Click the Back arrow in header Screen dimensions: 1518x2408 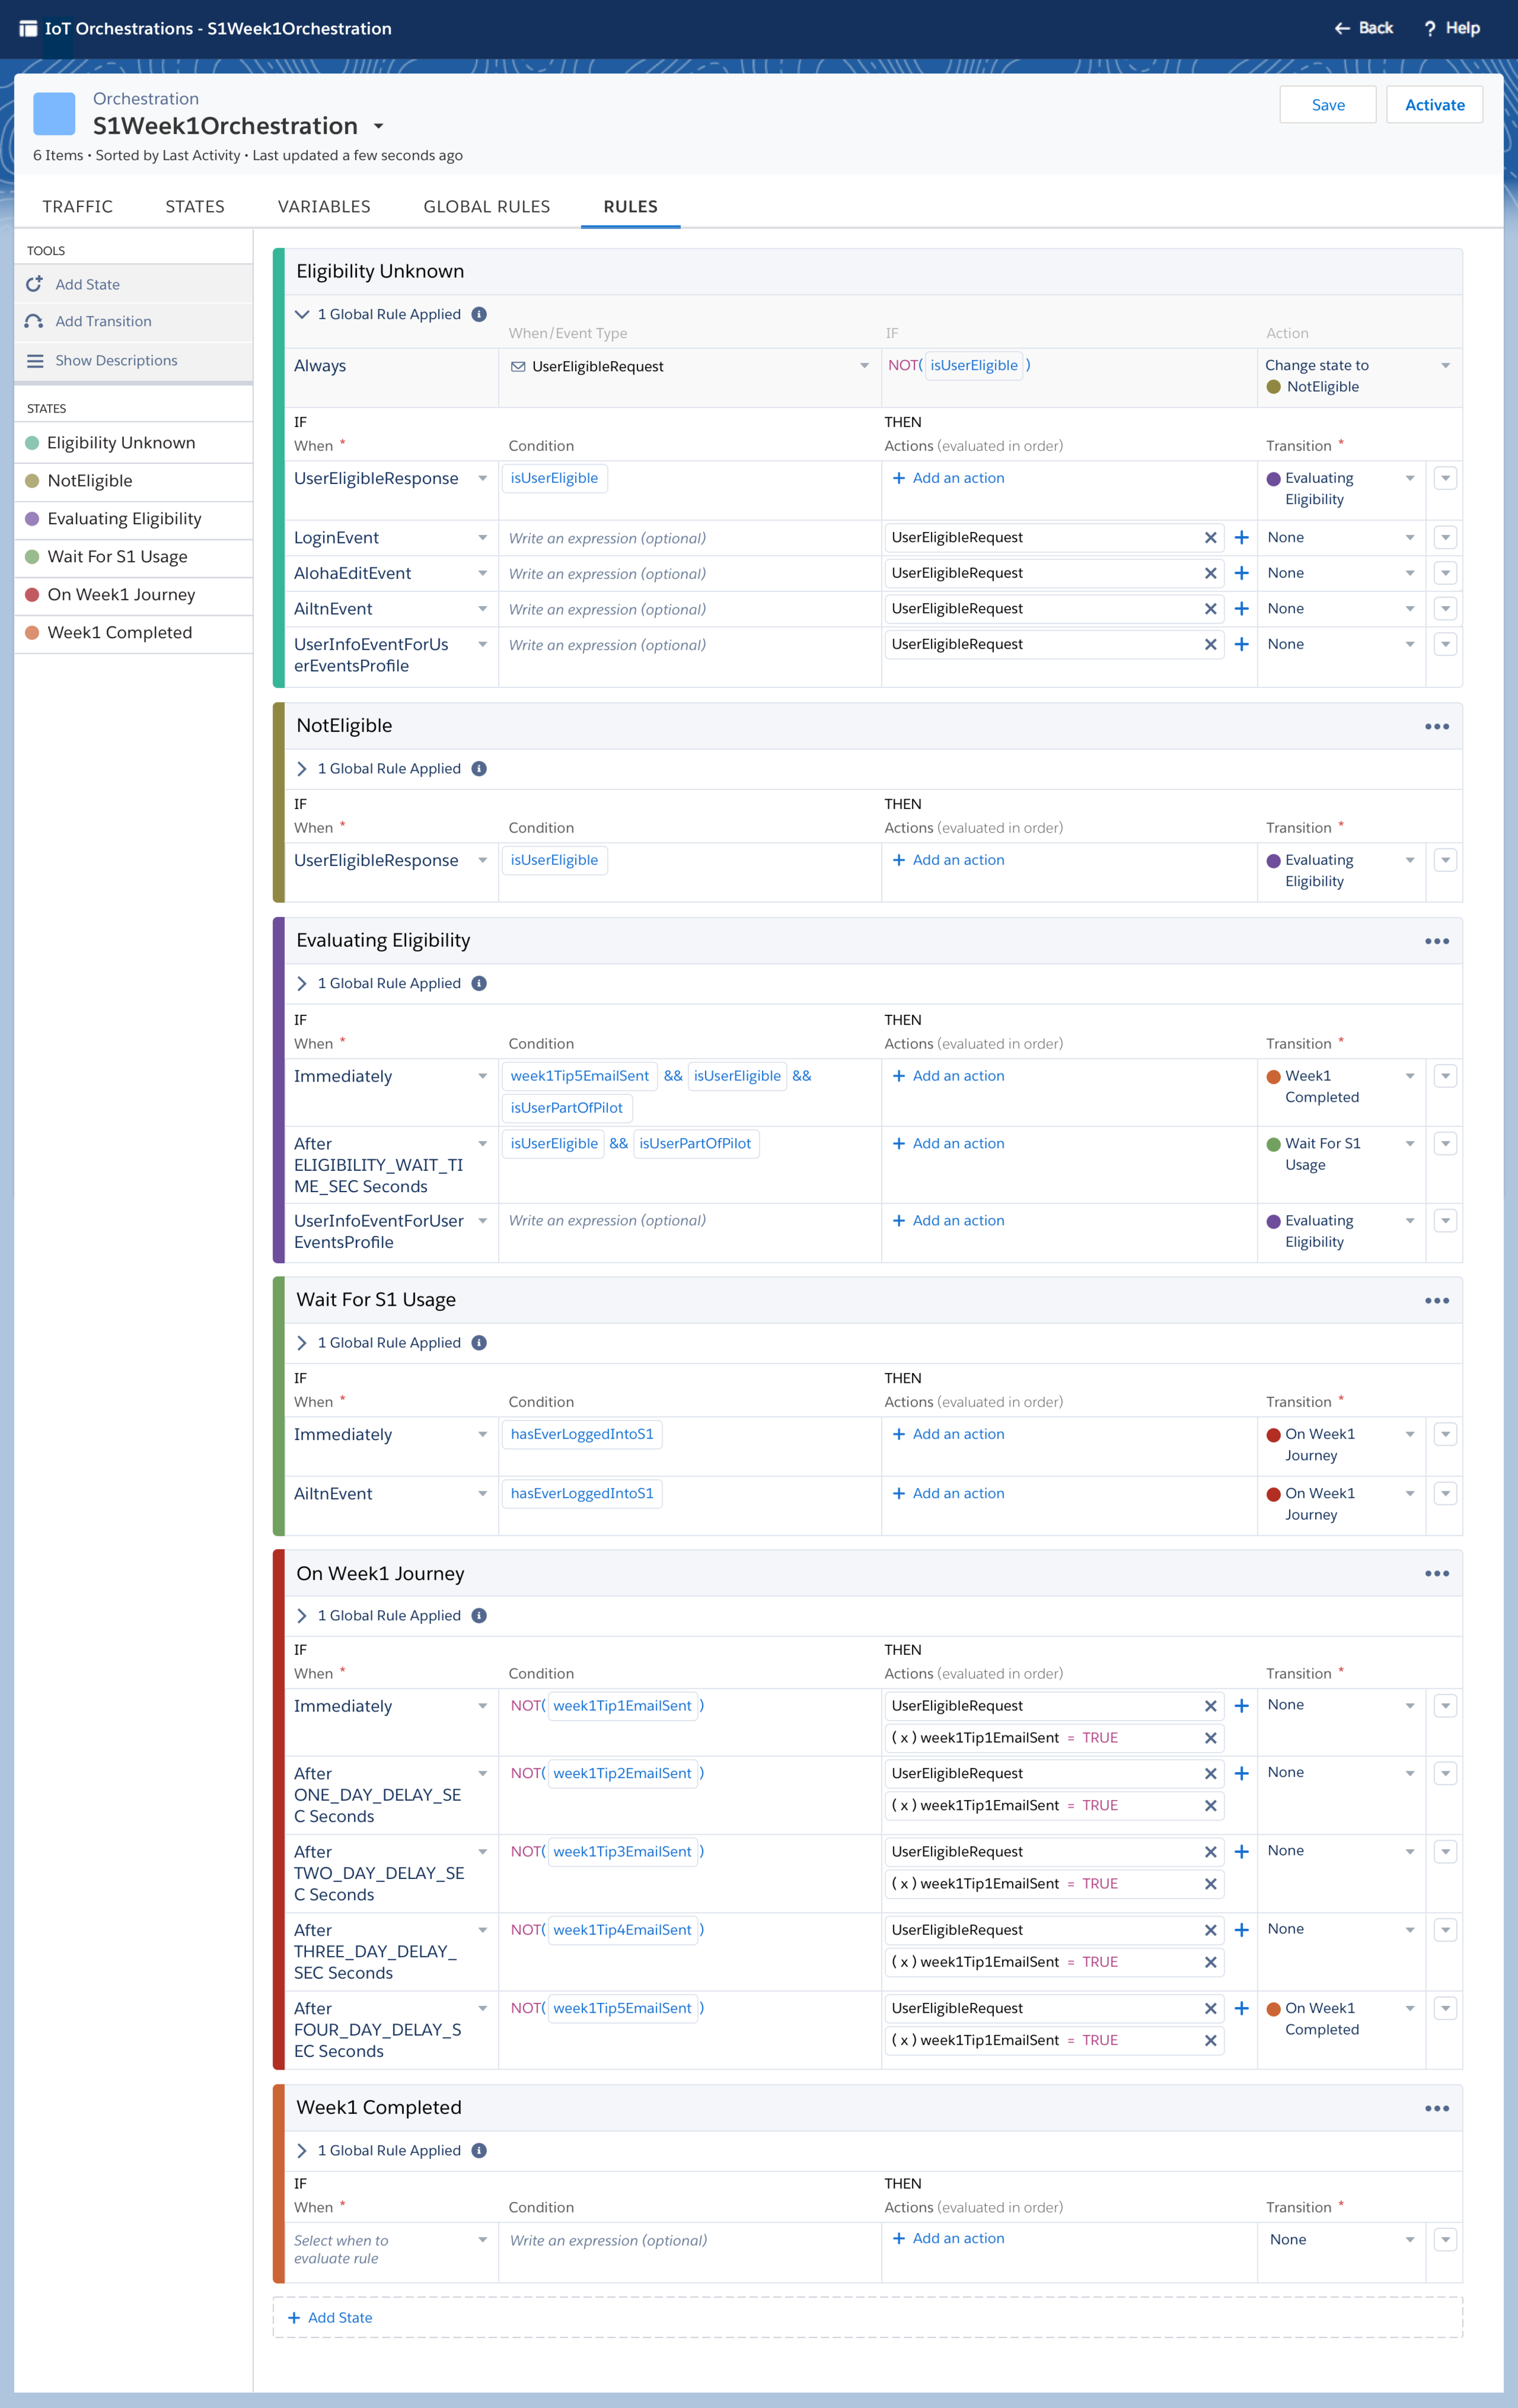tap(1342, 28)
